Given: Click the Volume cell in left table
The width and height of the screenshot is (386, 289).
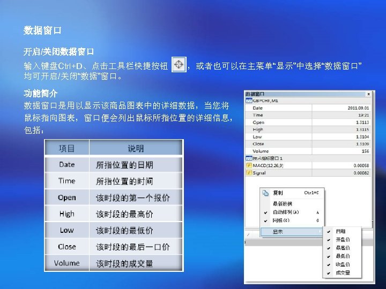Looking at the screenshot, I should point(66,263).
